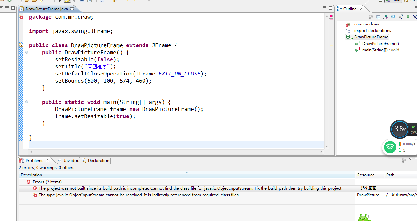The height and width of the screenshot is (221, 417).
Task: Click the DrawPicture... resource cell
Action: [369, 195]
